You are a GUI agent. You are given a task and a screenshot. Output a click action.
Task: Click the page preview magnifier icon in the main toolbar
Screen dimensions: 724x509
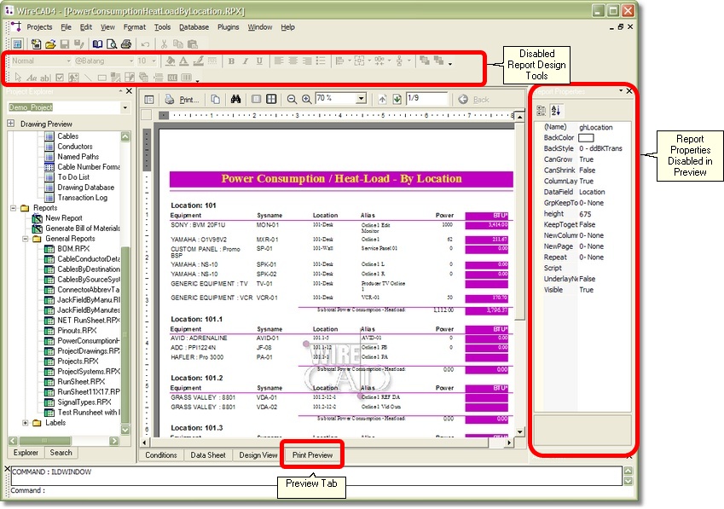pos(112,44)
